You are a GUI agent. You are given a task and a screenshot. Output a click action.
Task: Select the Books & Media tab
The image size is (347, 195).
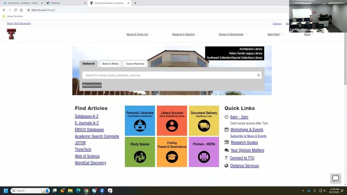pyautogui.click(x=110, y=64)
